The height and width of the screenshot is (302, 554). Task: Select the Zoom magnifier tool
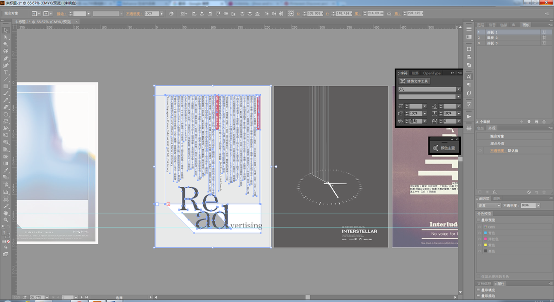click(6, 220)
